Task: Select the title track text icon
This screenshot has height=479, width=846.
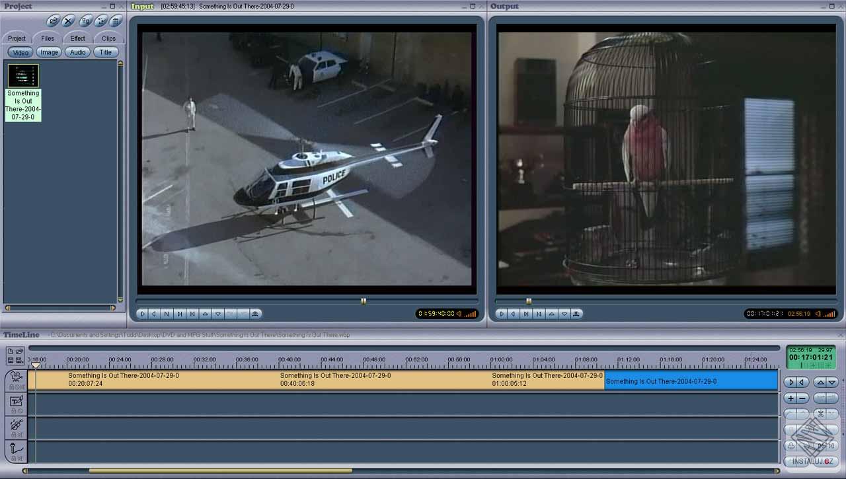Action: click(x=16, y=400)
